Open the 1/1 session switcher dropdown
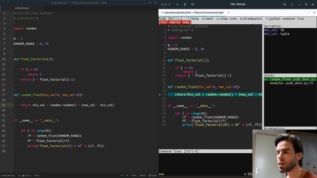The image size is (317, 178). (165, 4)
